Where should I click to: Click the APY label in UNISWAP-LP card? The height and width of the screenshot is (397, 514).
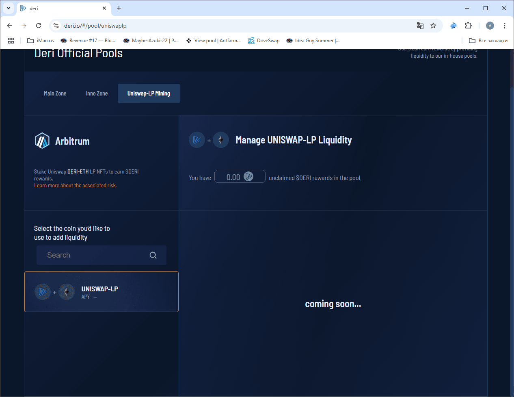[86, 297]
